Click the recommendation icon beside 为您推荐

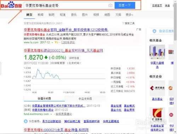[26, 121]
